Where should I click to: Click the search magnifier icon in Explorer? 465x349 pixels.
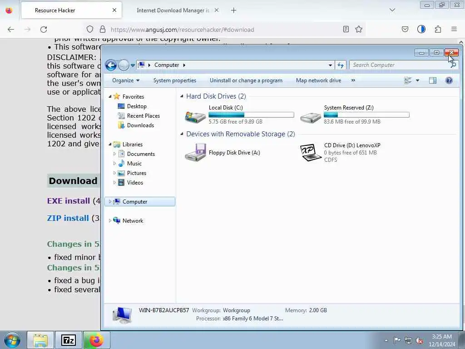pyautogui.click(x=453, y=65)
